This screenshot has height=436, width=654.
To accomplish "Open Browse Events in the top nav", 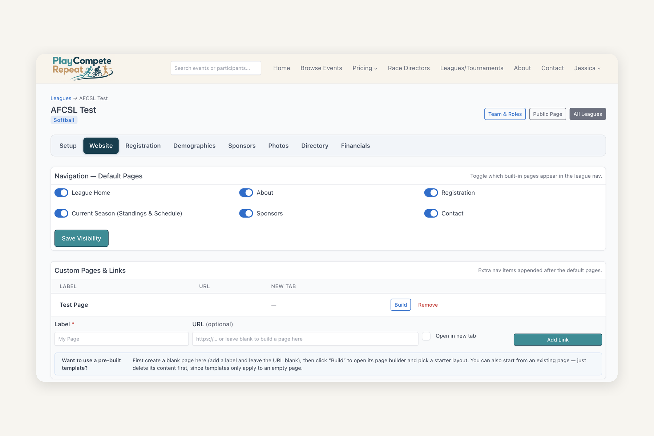I will tap(321, 68).
